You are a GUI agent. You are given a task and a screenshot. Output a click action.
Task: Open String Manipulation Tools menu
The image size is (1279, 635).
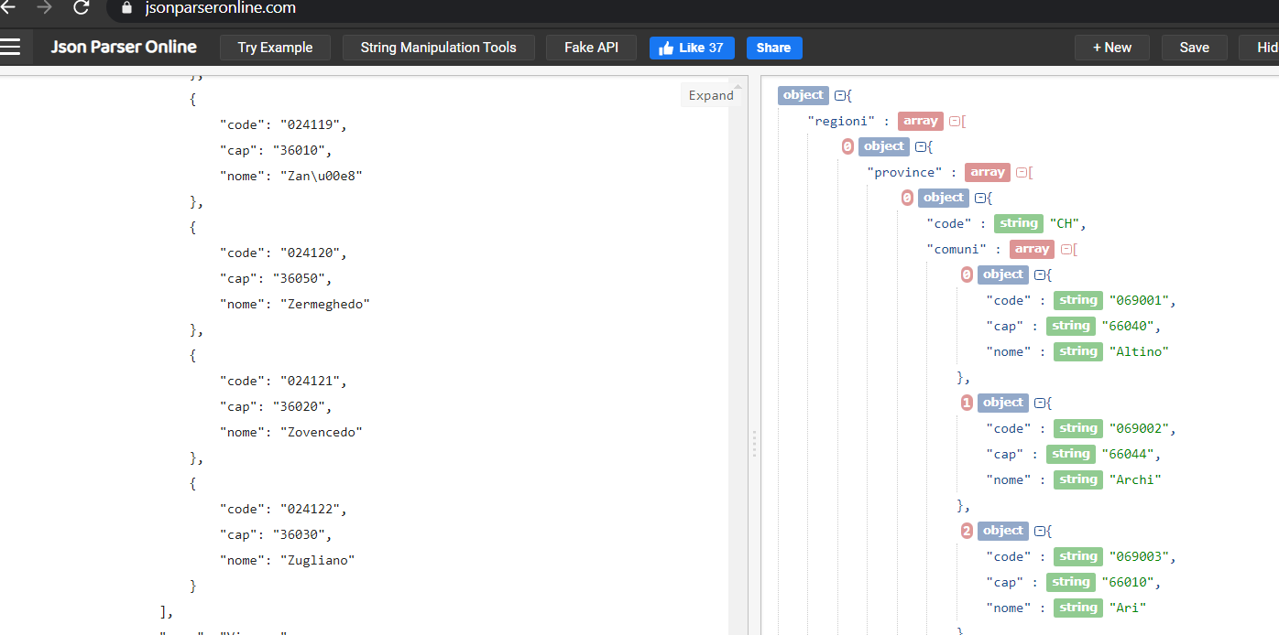coord(438,48)
